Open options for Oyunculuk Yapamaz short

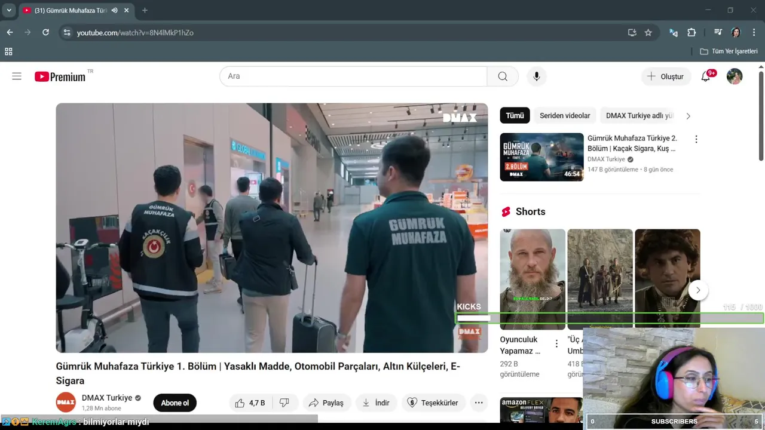coord(556,344)
